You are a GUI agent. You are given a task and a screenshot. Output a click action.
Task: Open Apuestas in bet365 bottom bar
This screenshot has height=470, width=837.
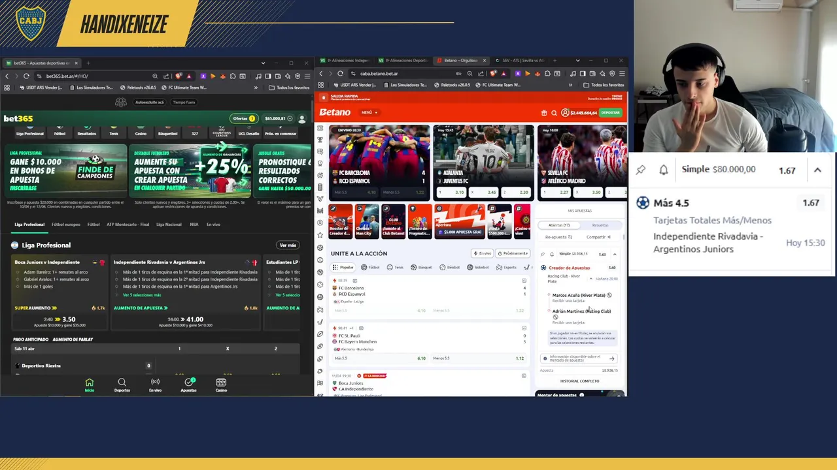[x=188, y=385]
